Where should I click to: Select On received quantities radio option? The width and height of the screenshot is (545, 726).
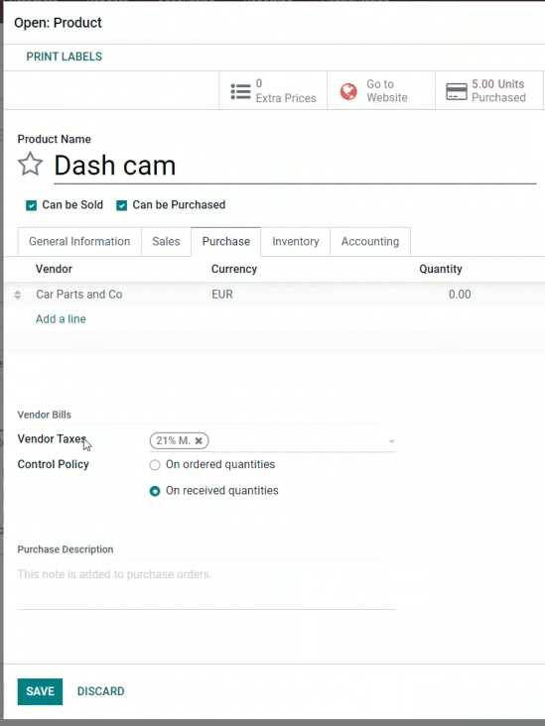(x=155, y=491)
